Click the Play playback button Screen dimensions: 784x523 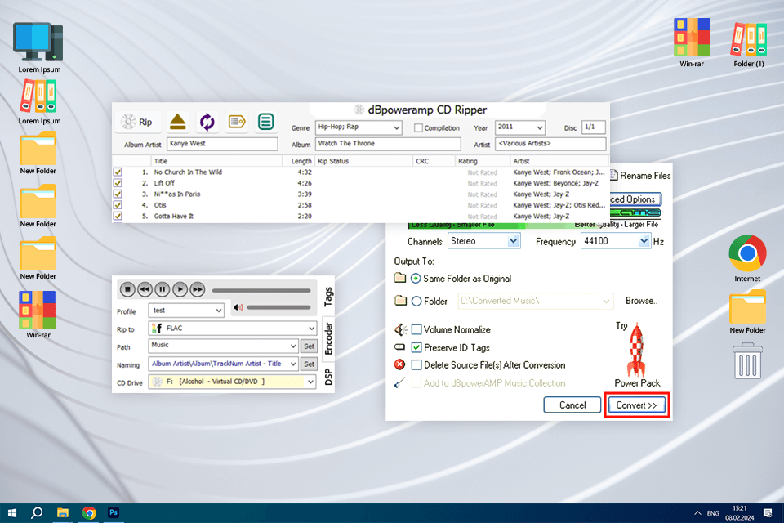(x=180, y=289)
